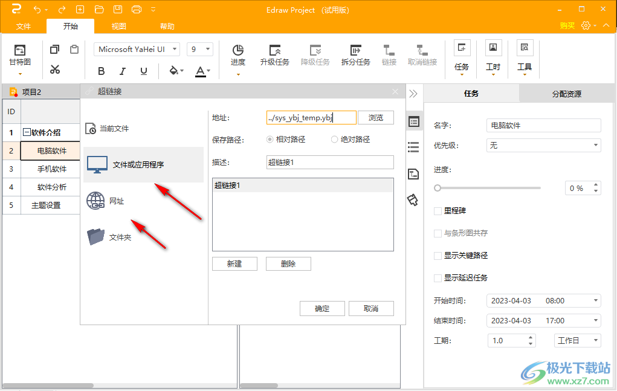Enable the Milestone (里程碑) checkbox
The height and width of the screenshot is (391, 617).
[438, 212]
